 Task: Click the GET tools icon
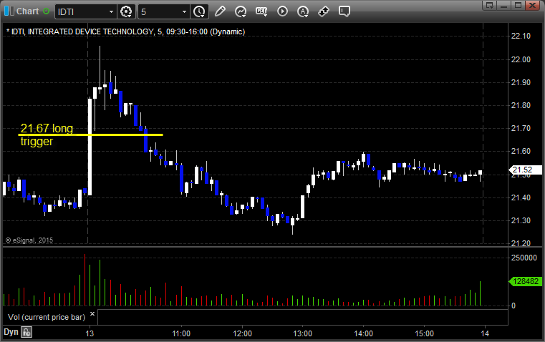point(261,11)
